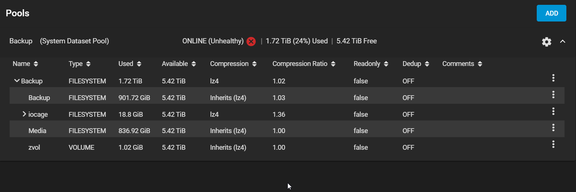Open the Backup pool settings gear
Screen dimensions: 576x192
click(546, 42)
